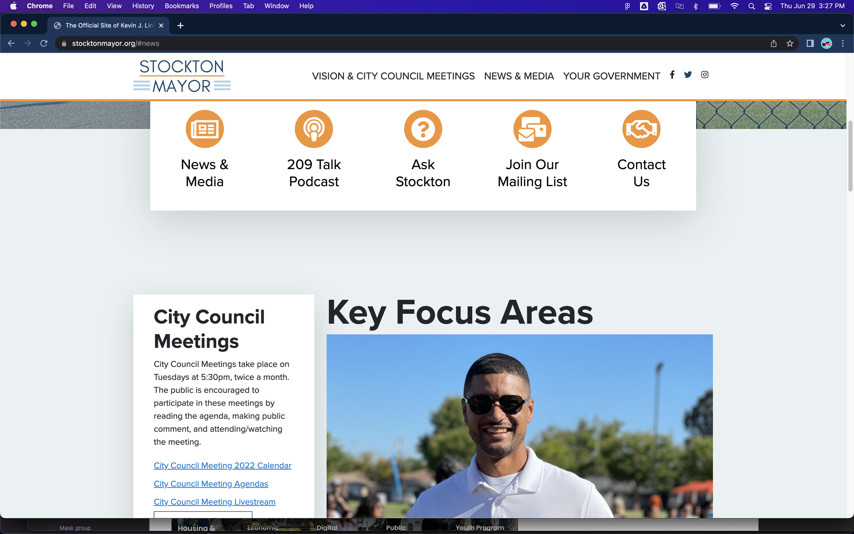Open the Bookmarks menu in menu bar
The height and width of the screenshot is (534, 854).
pyautogui.click(x=181, y=6)
